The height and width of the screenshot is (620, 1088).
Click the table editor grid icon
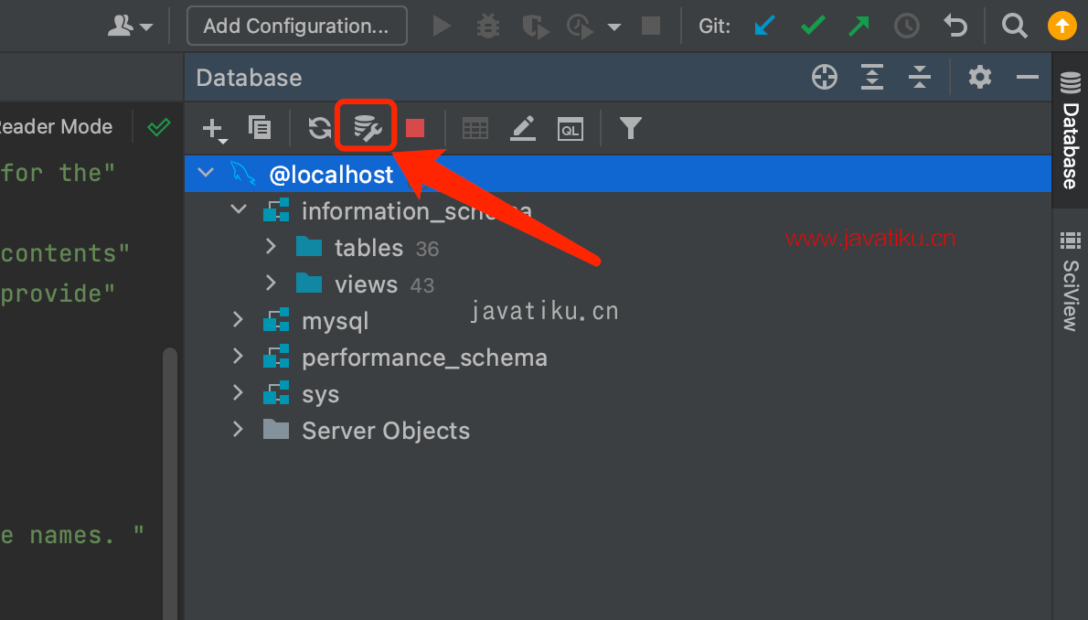475,128
